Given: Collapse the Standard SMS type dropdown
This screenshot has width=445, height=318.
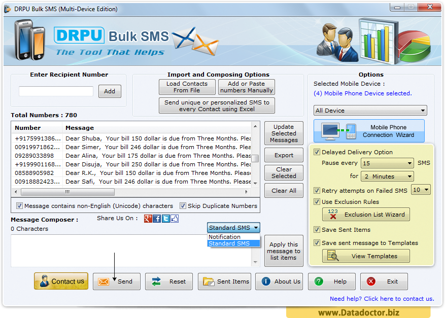Looking at the screenshot, I should coord(233,228).
